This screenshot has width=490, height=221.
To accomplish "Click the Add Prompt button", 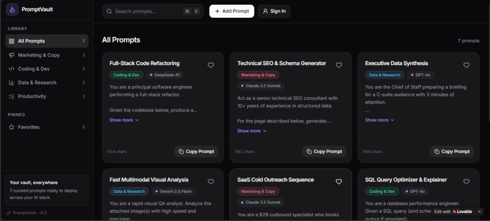I will click(x=232, y=11).
